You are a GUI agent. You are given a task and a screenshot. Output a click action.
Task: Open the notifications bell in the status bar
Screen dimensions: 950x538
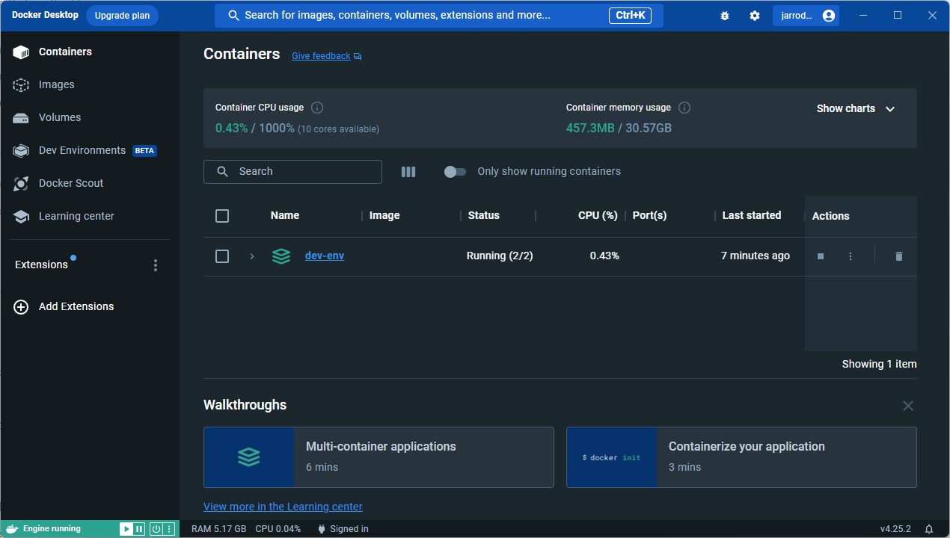[x=929, y=529]
